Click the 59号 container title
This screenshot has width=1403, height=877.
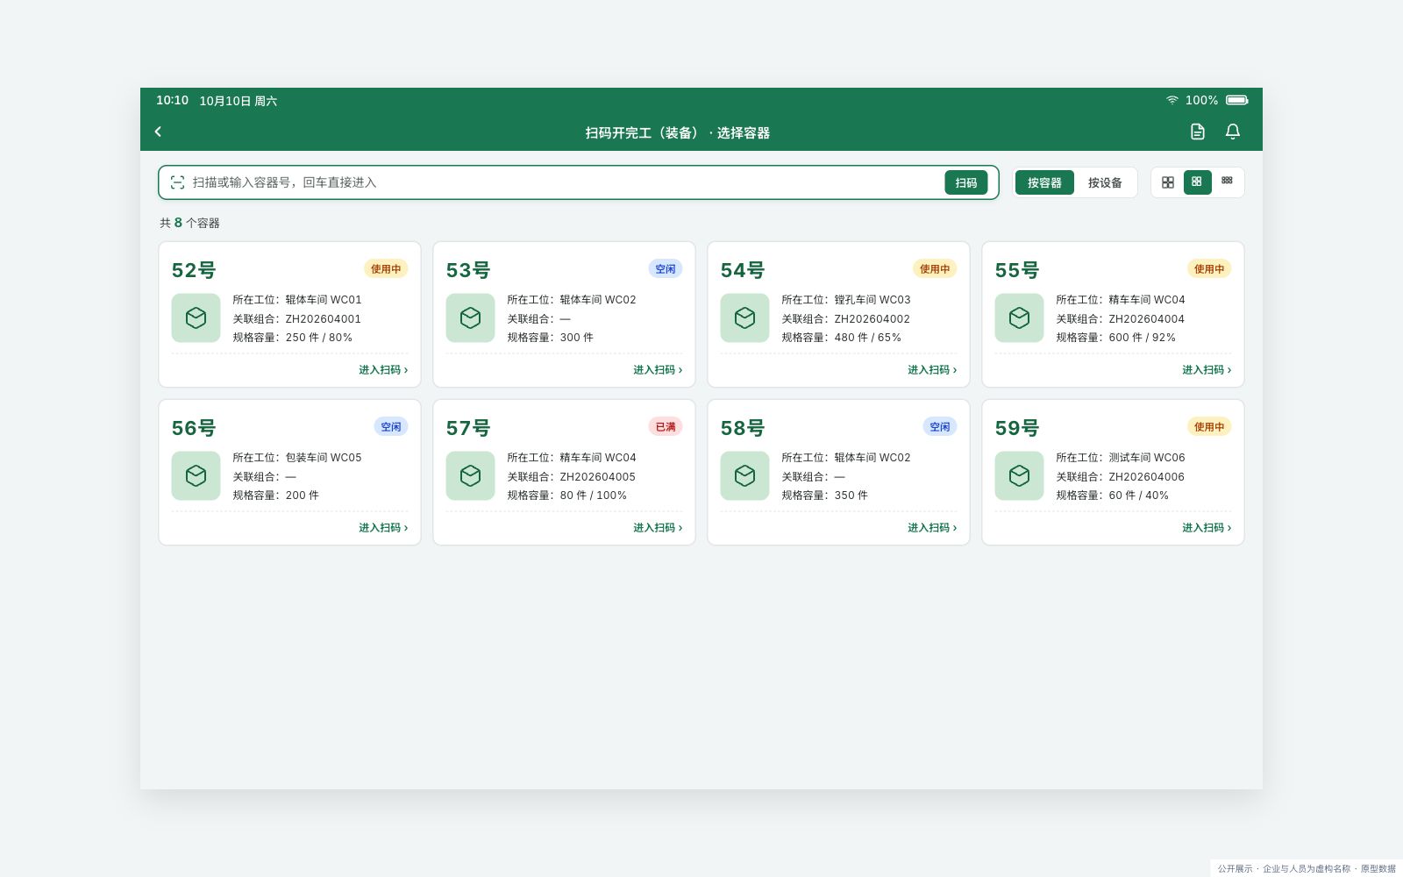click(1017, 428)
